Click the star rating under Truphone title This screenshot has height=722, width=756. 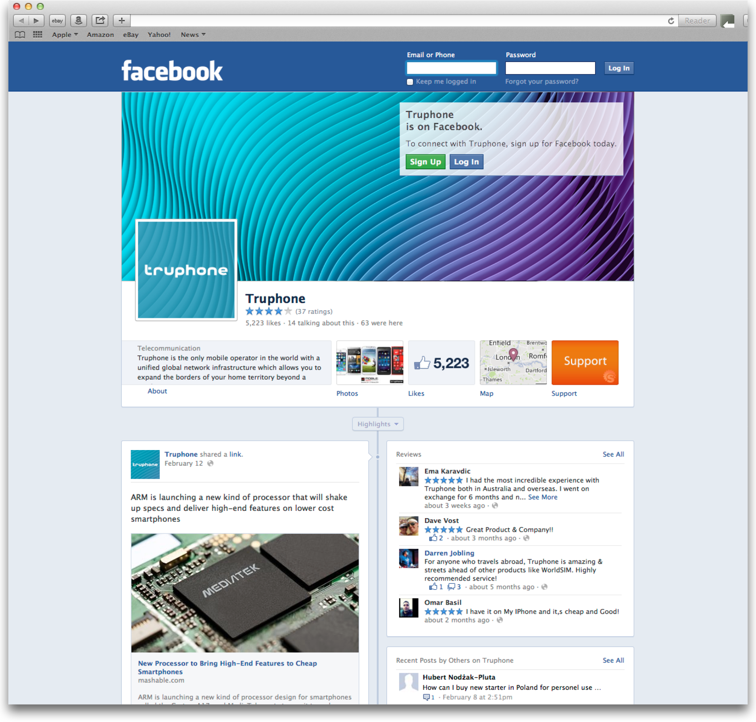pyautogui.click(x=269, y=311)
